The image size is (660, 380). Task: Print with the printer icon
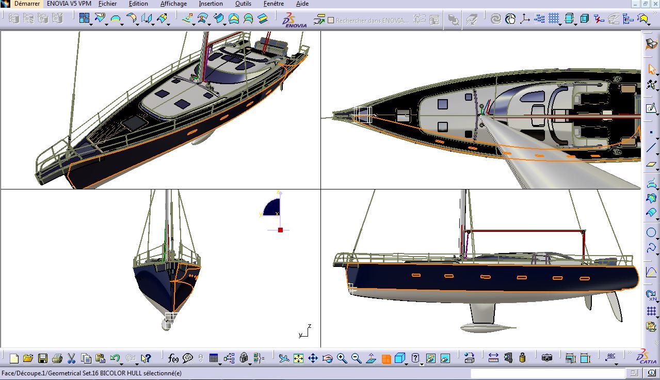coord(57,358)
